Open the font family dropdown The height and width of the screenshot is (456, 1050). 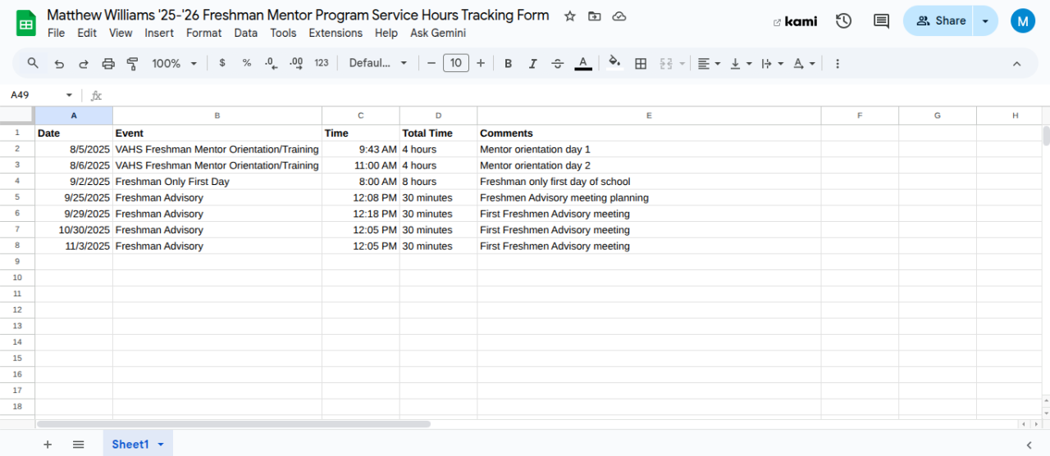click(378, 63)
